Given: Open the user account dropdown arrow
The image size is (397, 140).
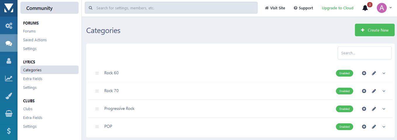Looking at the screenshot, I should tap(391, 8).
